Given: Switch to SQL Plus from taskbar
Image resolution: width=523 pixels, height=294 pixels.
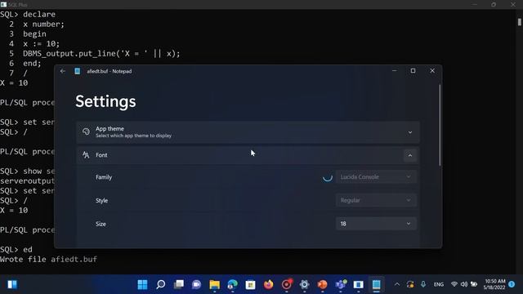Looking at the screenshot, I should tap(358, 284).
